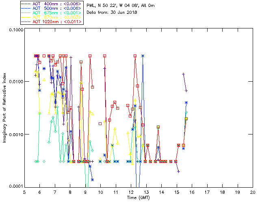Click the x-axis tick label 10
Viewport: 260px width, 208px height.
(100, 192)
